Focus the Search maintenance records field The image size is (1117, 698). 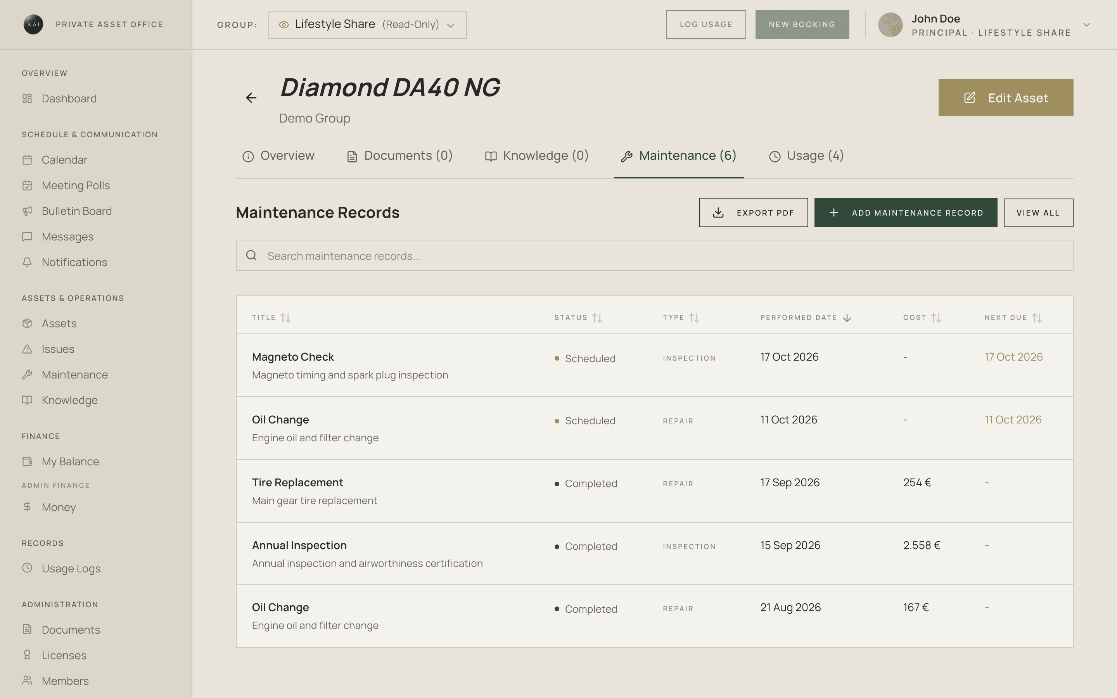click(655, 255)
